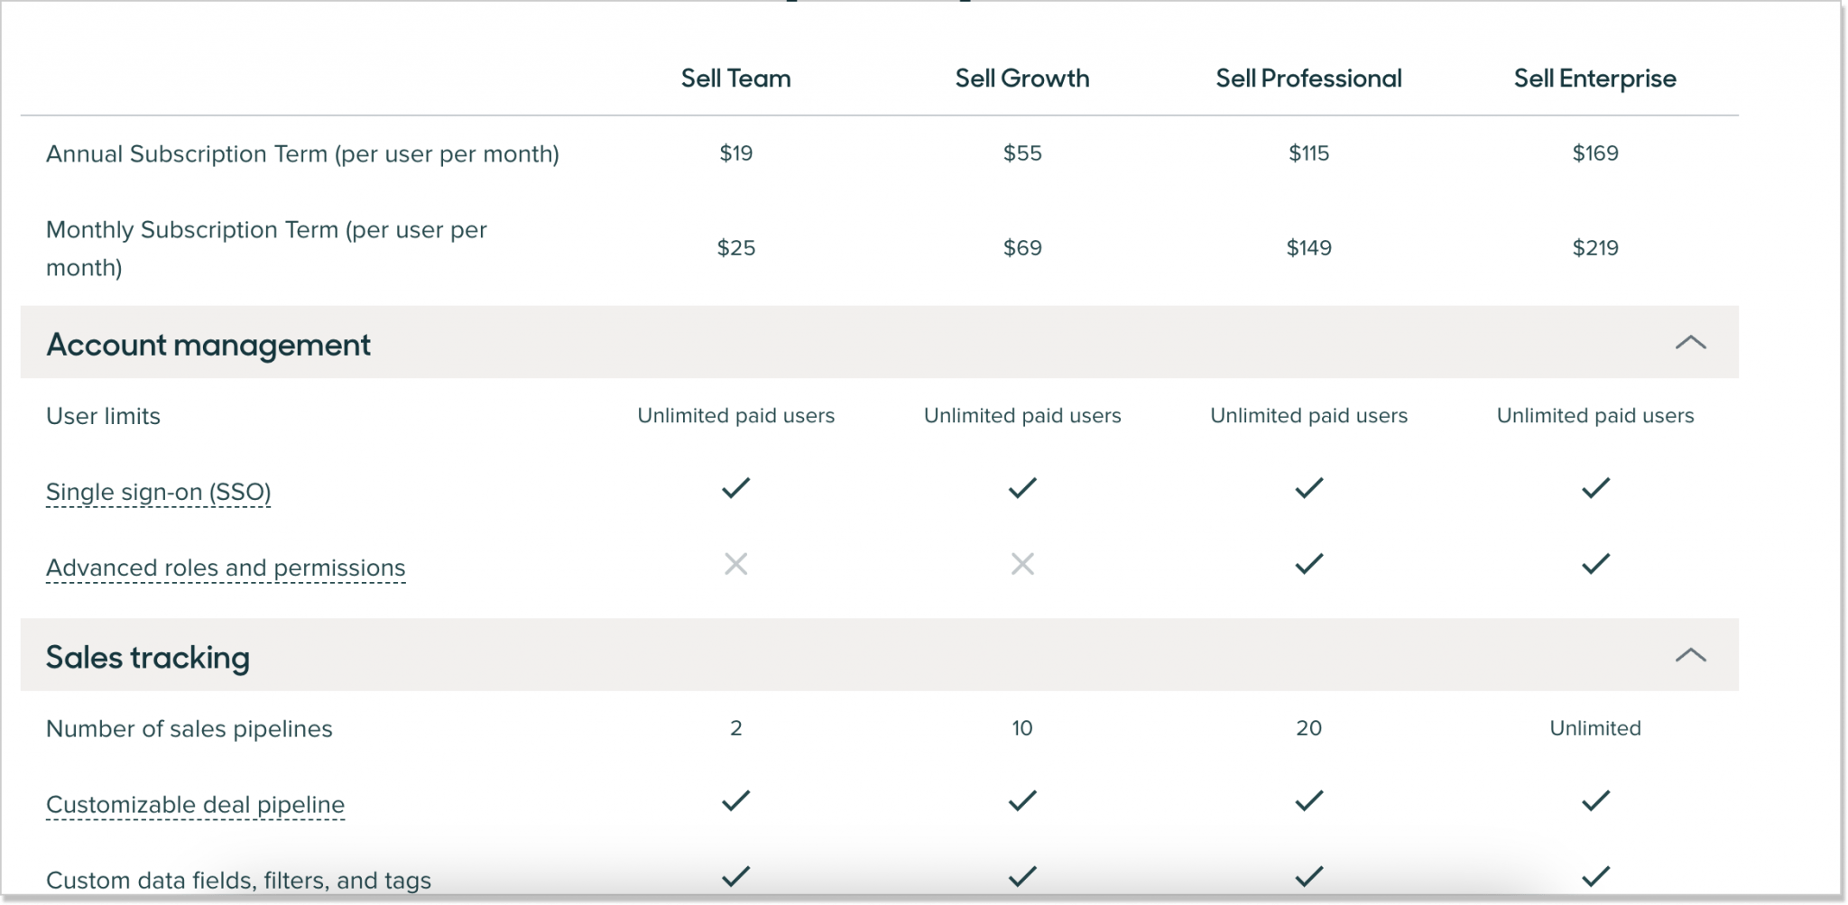
Task: Click the X icon under Sell Team for advanced permissions
Action: 735,564
